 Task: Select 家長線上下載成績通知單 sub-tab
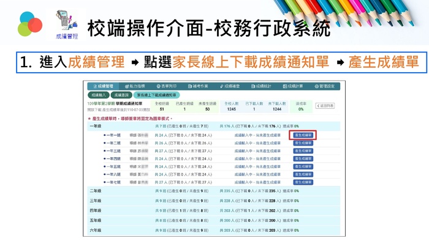[156, 95]
